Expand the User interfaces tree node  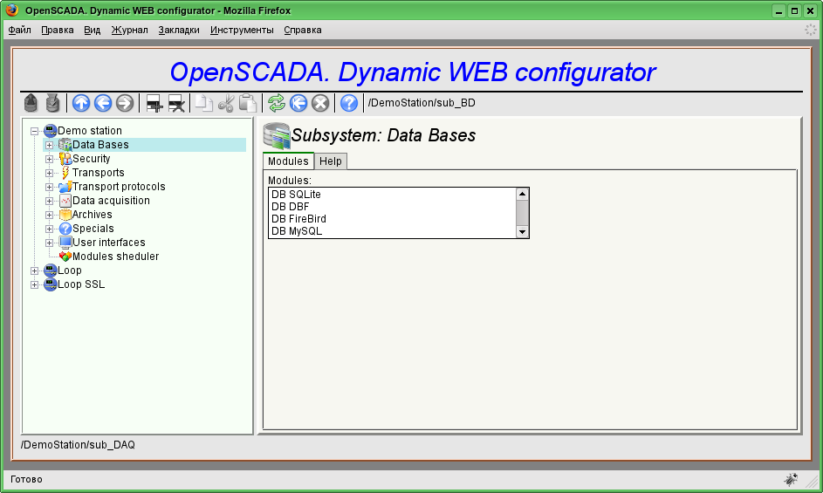[x=50, y=243]
